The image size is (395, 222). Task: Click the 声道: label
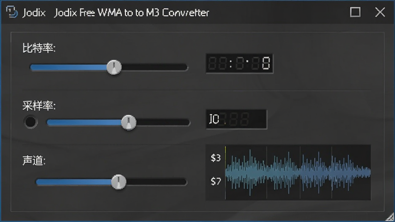pos(34,160)
